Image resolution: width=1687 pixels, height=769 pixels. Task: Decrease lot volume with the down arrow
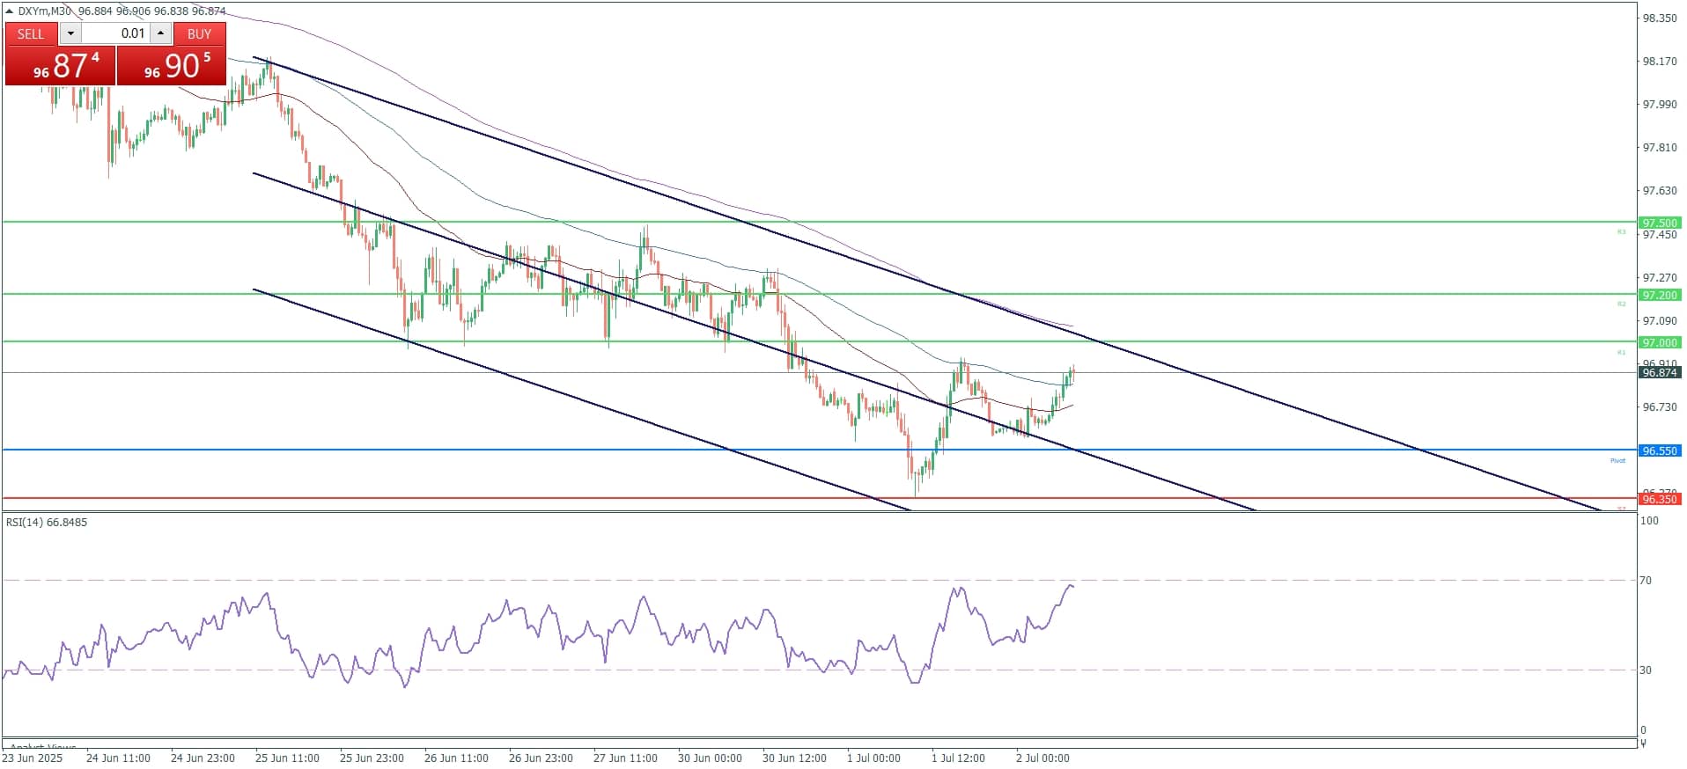coord(70,33)
